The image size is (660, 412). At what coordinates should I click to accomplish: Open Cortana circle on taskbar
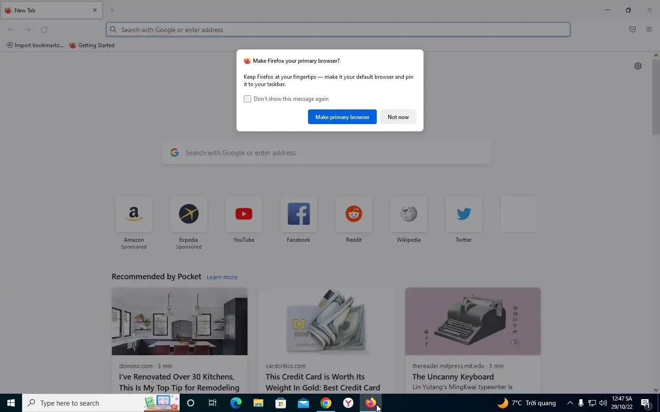tap(191, 403)
